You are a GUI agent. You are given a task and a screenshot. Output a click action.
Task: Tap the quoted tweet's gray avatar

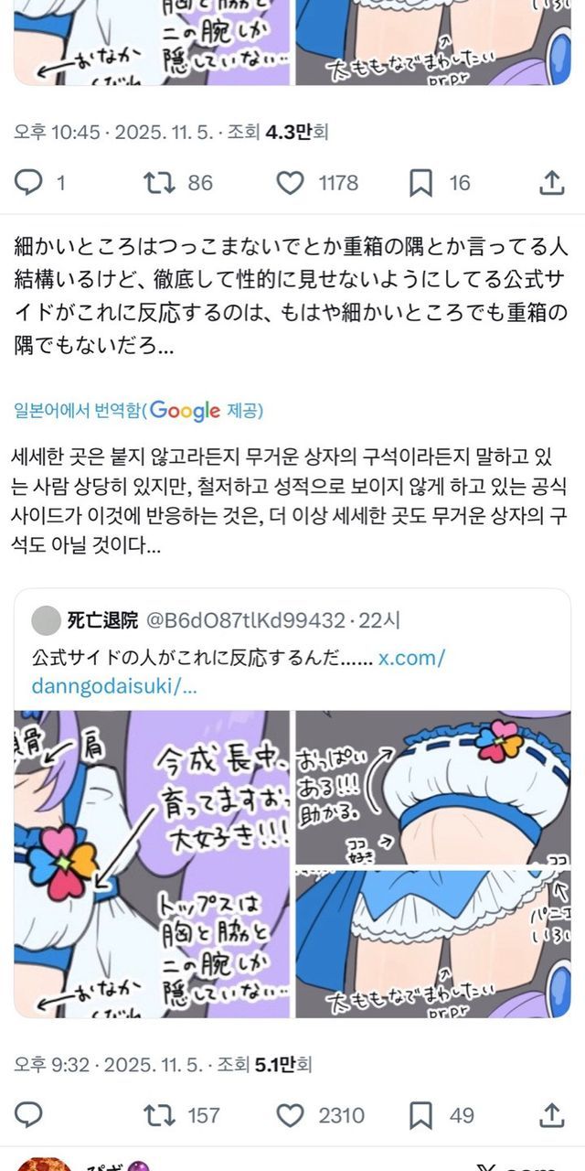(45, 620)
